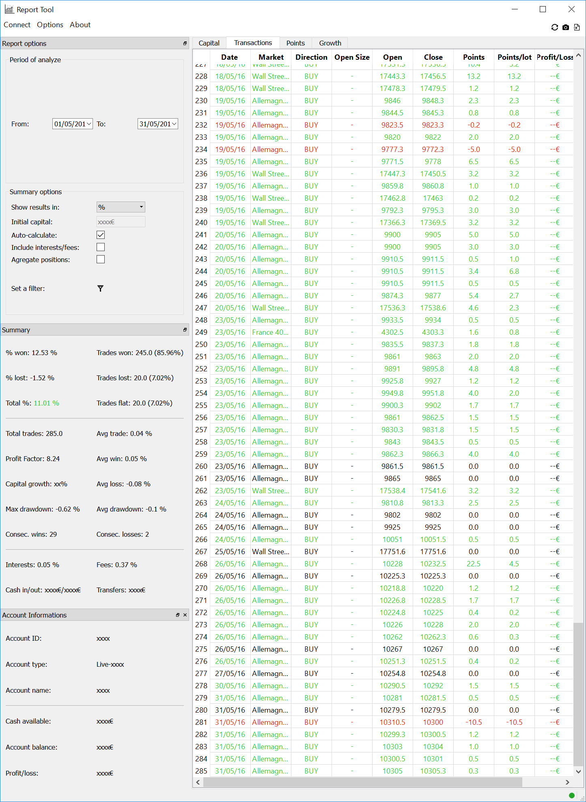
Task: Select row number 285
Action: coord(201,771)
